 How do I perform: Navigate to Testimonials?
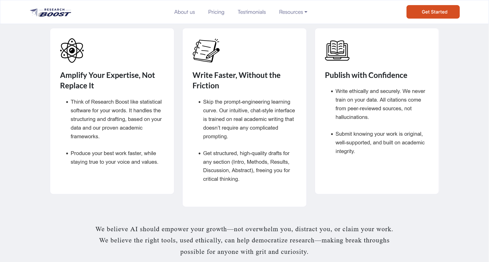251,12
